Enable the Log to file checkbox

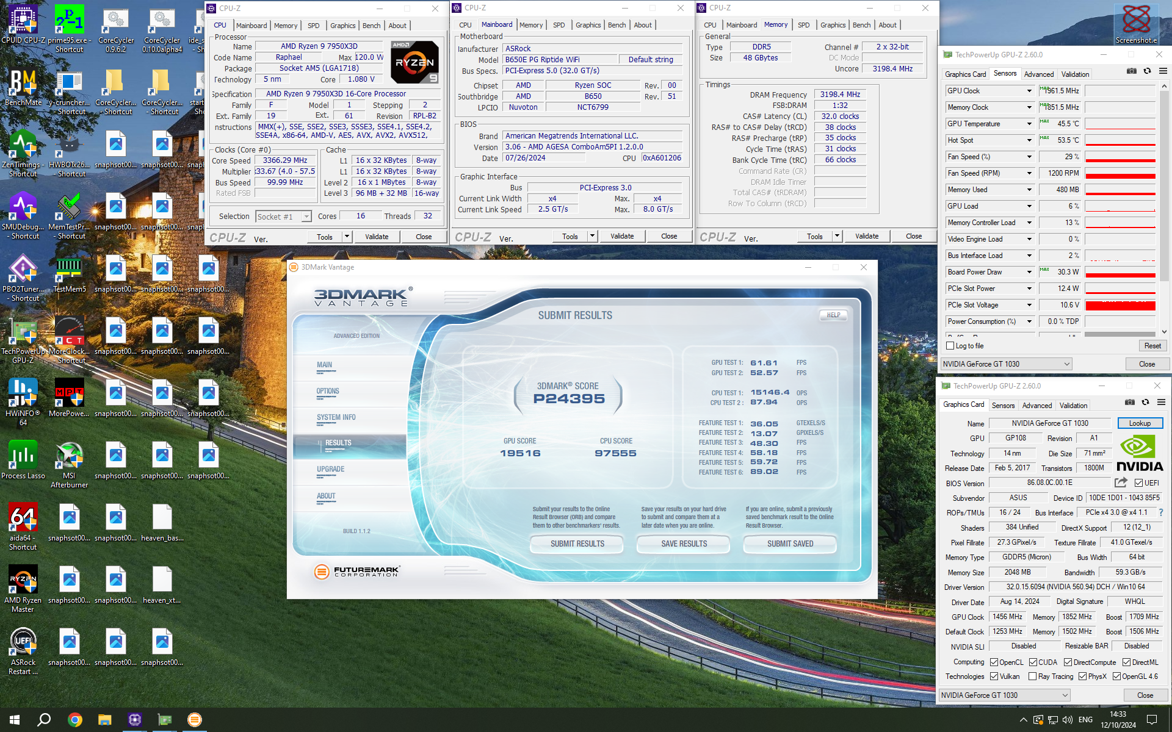950,346
